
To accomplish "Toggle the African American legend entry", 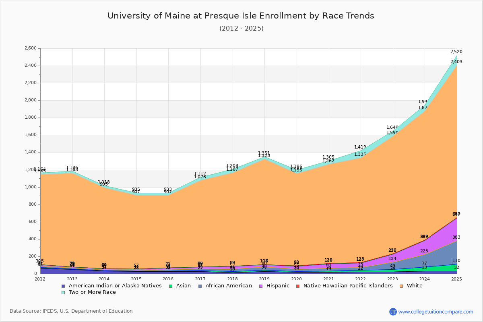I will (226, 286).
